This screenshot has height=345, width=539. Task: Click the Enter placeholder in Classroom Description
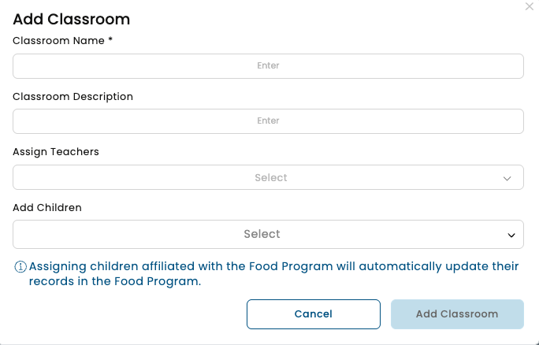[268, 121]
